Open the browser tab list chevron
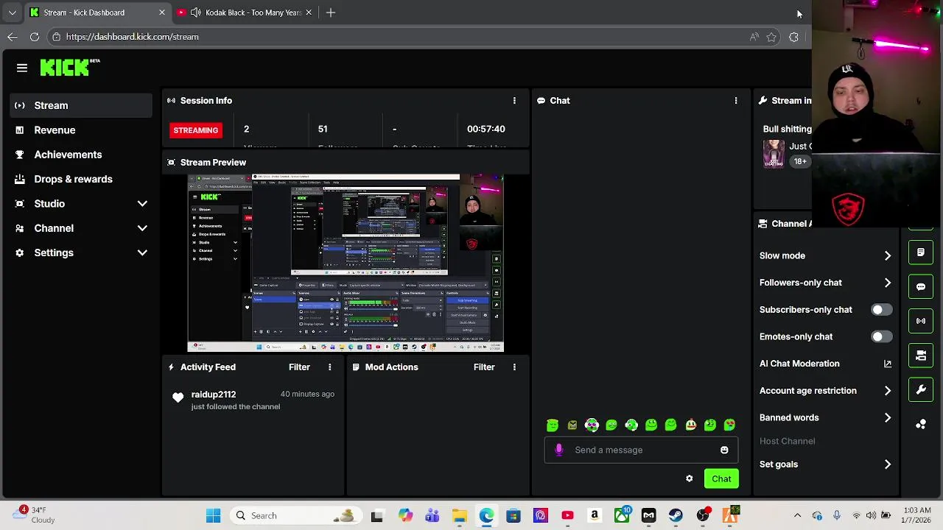 (12, 13)
